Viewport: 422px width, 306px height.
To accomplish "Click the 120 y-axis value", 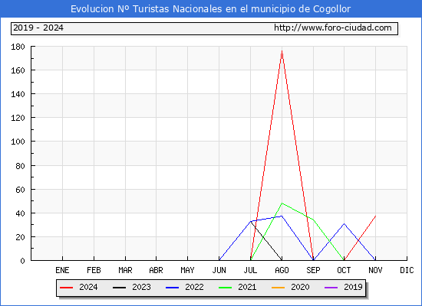I will click(18, 118).
